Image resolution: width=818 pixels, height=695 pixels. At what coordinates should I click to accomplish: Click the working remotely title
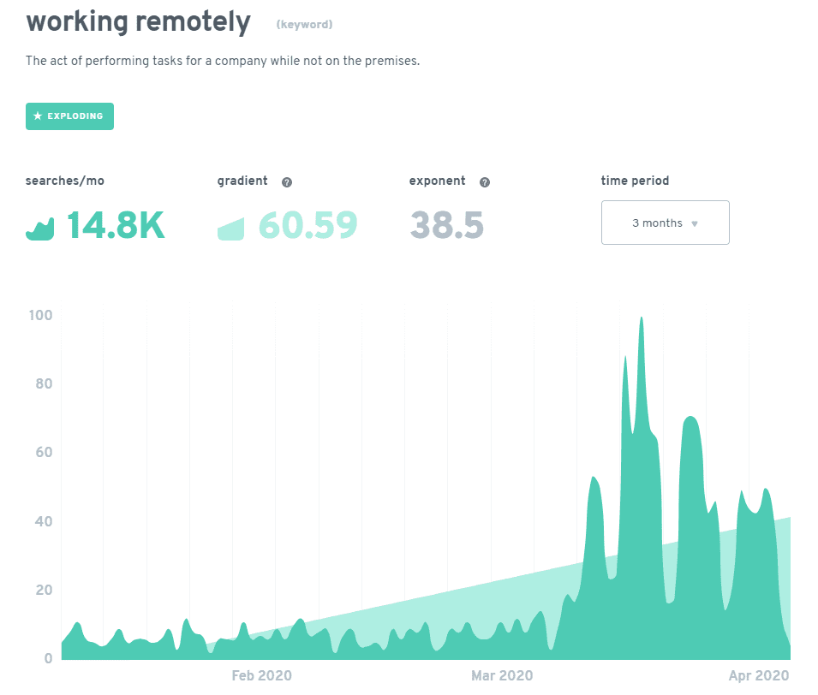[x=138, y=22]
